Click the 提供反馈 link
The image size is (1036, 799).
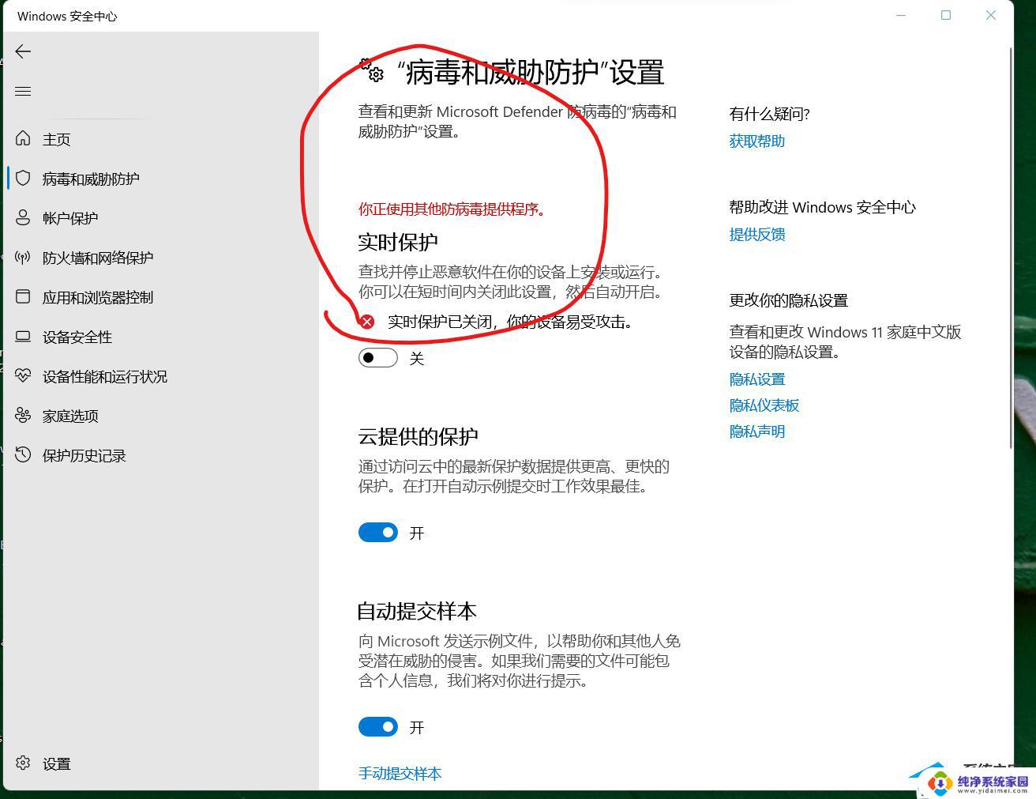[757, 234]
